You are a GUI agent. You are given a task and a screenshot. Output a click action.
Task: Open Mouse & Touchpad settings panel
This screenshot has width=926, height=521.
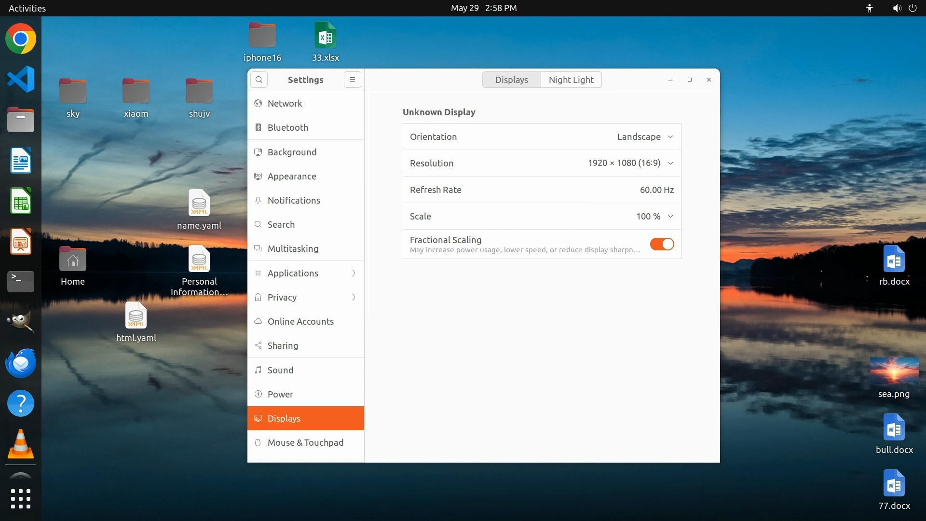(x=305, y=442)
